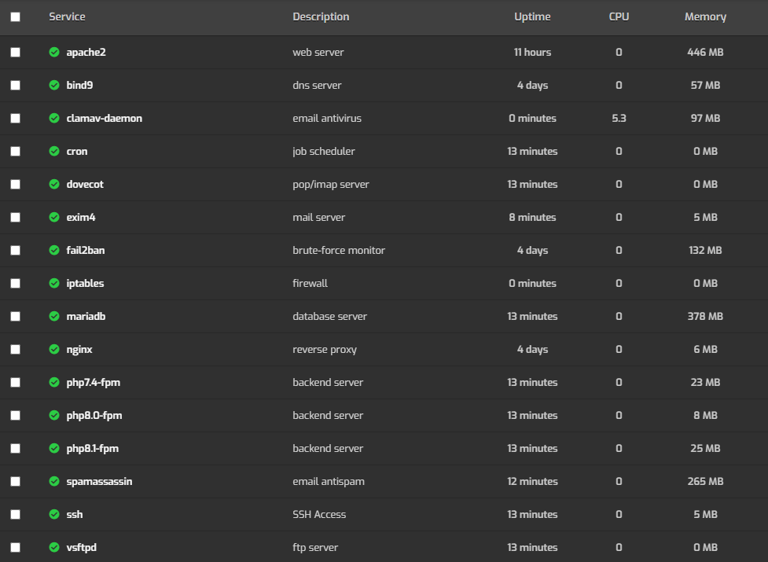Select exim4 with its checkbox
The height and width of the screenshot is (562, 768).
click(15, 218)
